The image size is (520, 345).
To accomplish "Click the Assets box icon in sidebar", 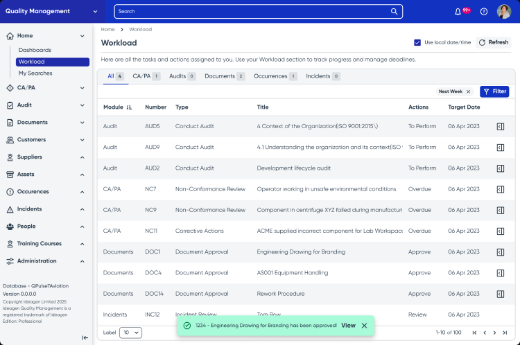I will 10,175.
